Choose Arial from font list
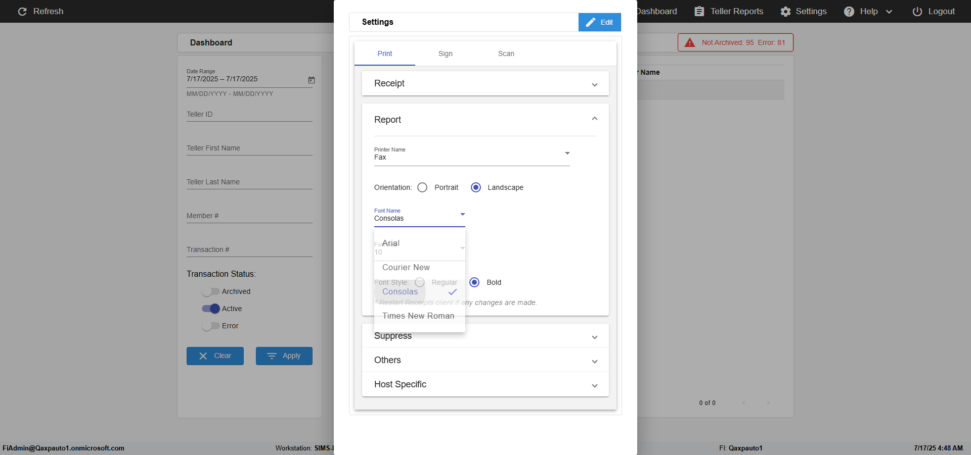Viewport: 971px width, 455px height. click(x=420, y=243)
